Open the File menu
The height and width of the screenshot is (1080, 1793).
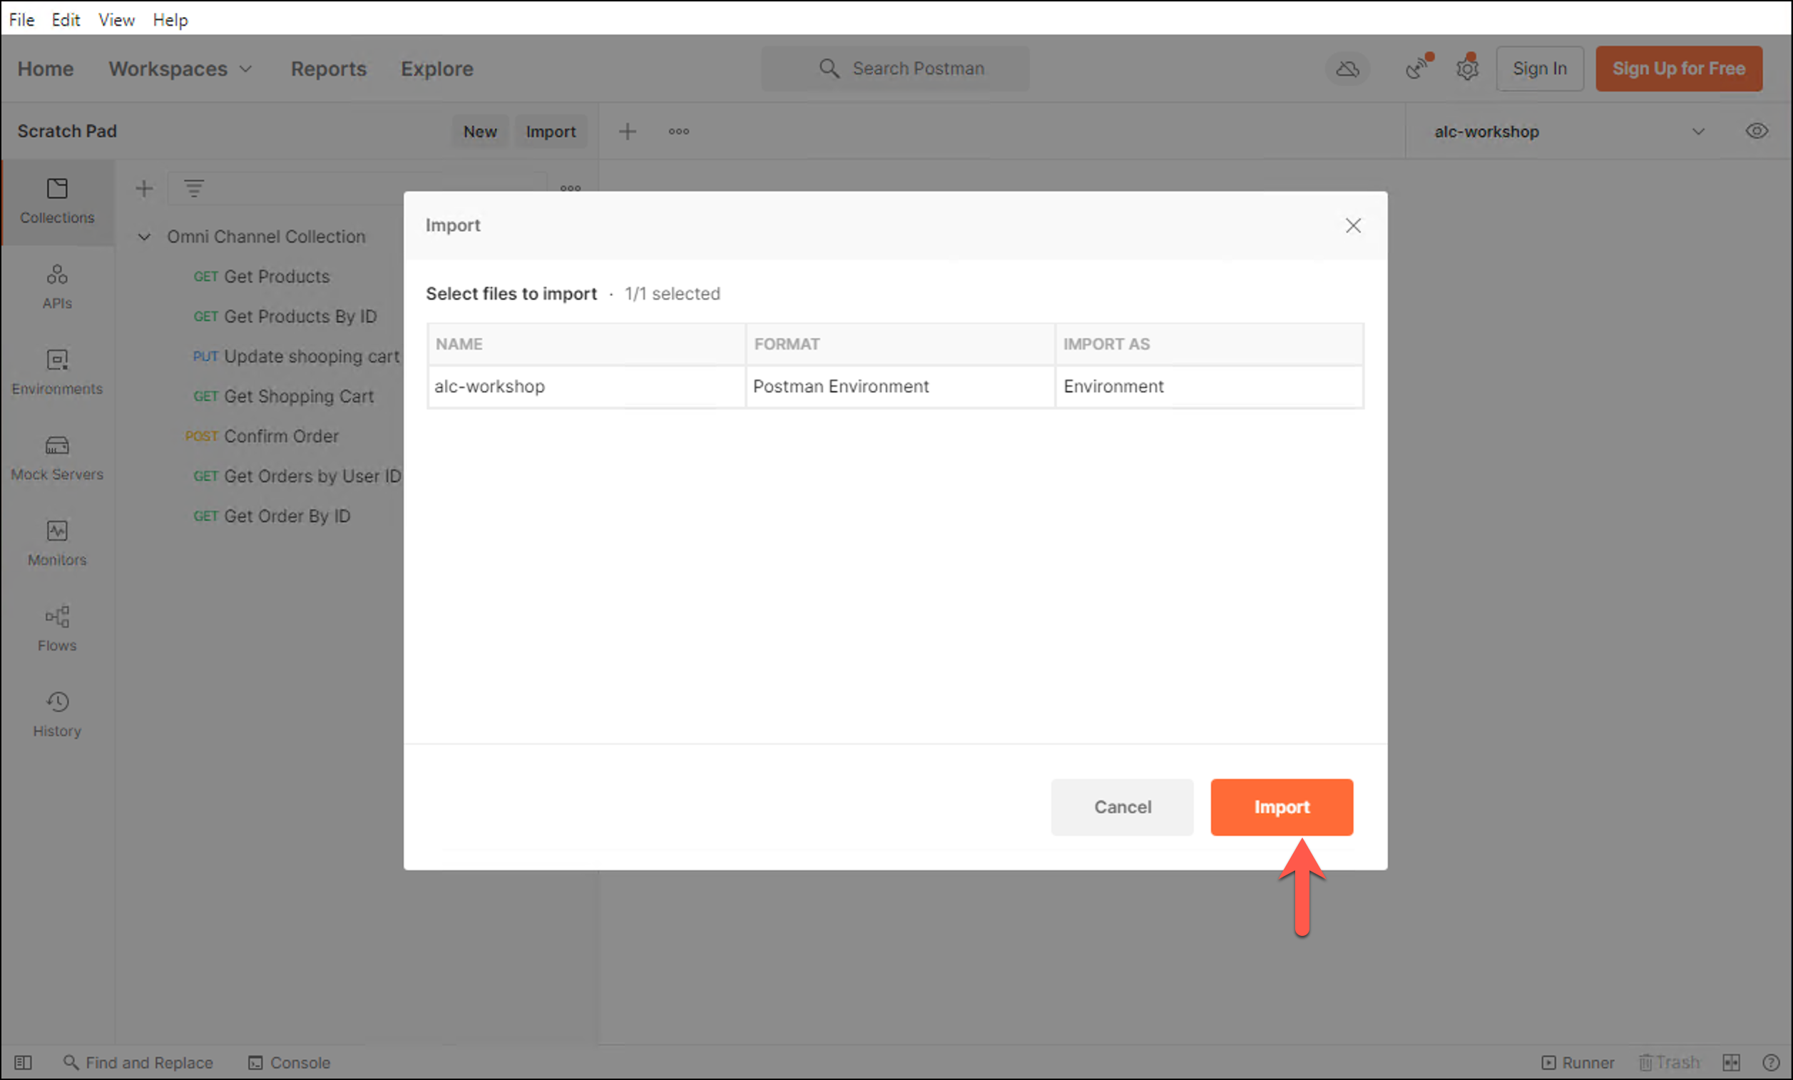[21, 20]
